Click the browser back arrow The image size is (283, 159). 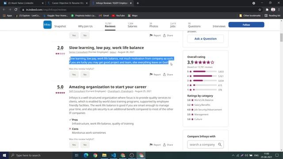click(4, 10)
